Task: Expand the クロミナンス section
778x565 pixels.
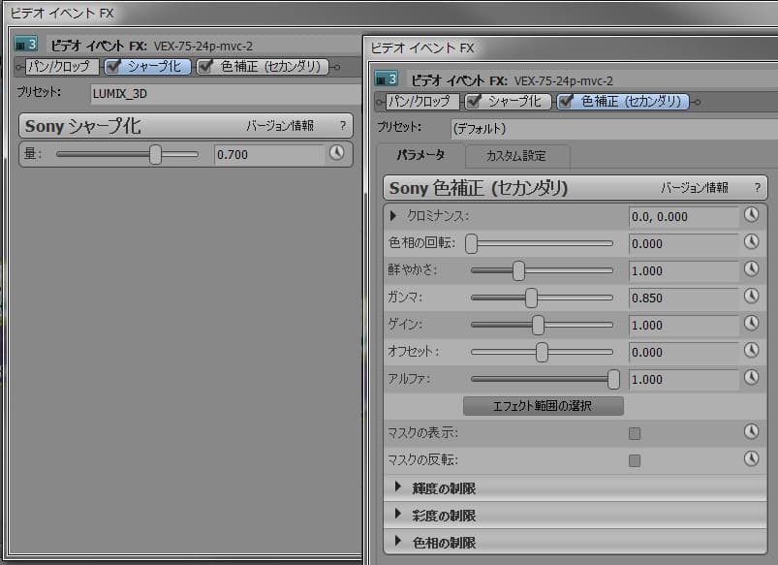Action: point(394,216)
